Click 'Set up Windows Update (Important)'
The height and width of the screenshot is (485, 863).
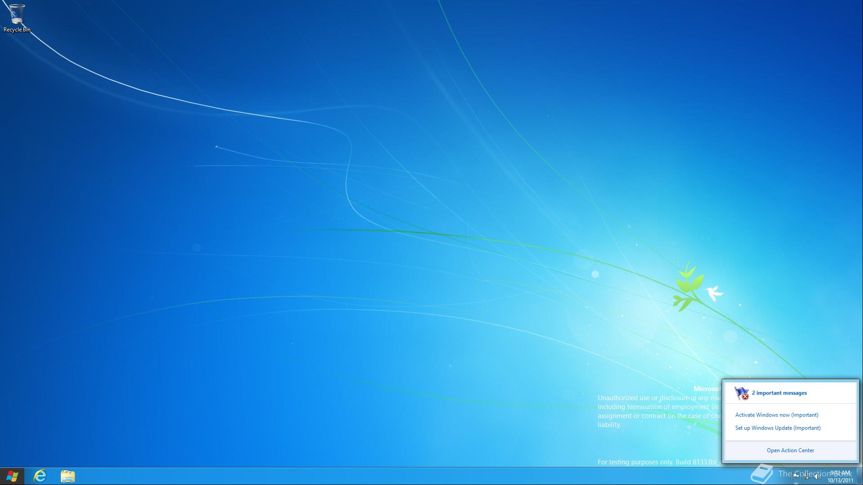[778, 428]
